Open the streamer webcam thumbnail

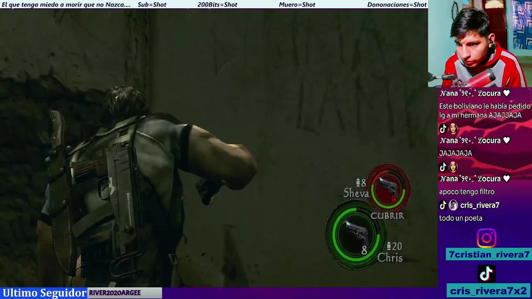[x=480, y=44]
